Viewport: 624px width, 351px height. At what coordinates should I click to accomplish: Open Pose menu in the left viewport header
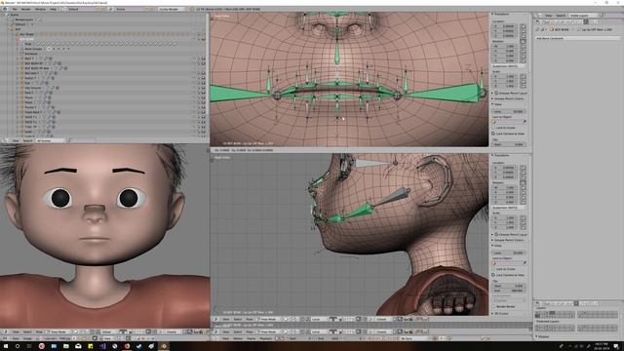pos(39,331)
